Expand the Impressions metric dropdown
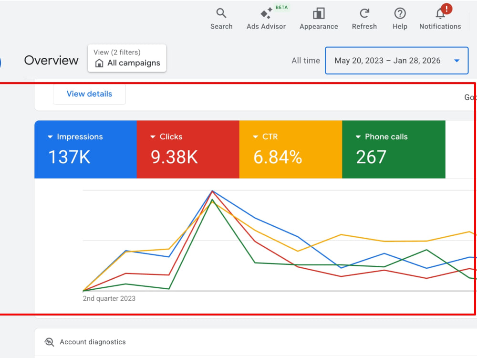This screenshot has height=358, width=477. (51, 137)
